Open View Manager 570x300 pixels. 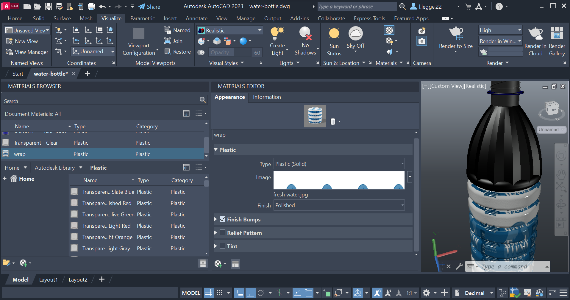(x=27, y=52)
